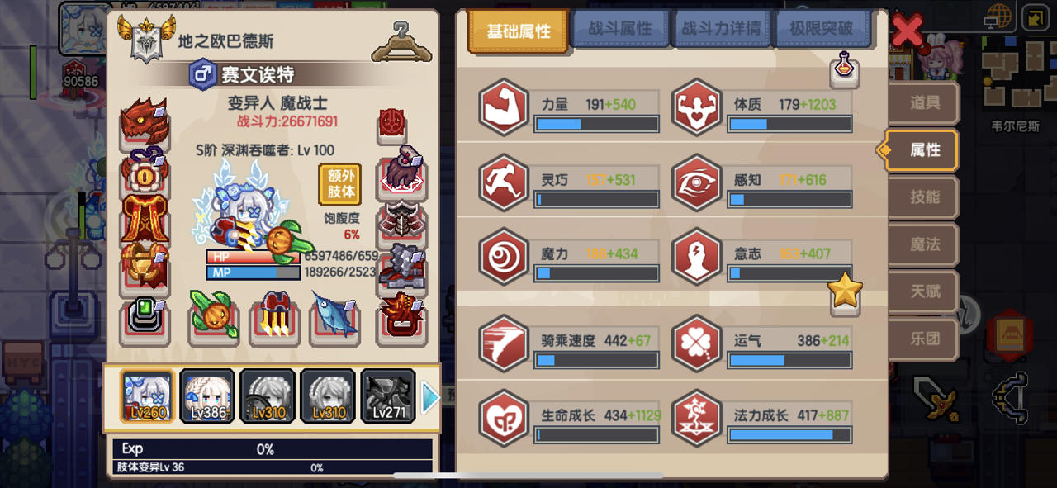The width and height of the screenshot is (1057, 488).
Task: Switch to 战斗属性 tab
Action: [619, 30]
